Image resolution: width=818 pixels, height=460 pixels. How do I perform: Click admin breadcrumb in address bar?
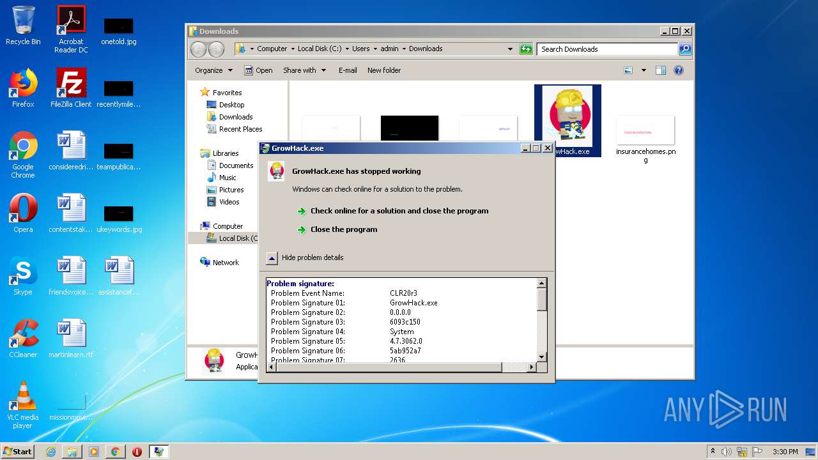(x=389, y=49)
